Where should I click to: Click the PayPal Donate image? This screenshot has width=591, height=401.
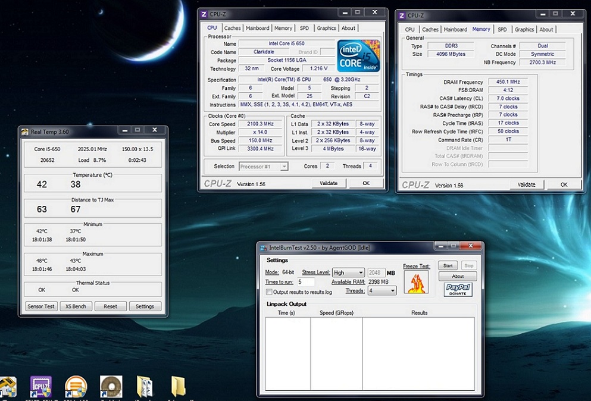pos(458,289)
